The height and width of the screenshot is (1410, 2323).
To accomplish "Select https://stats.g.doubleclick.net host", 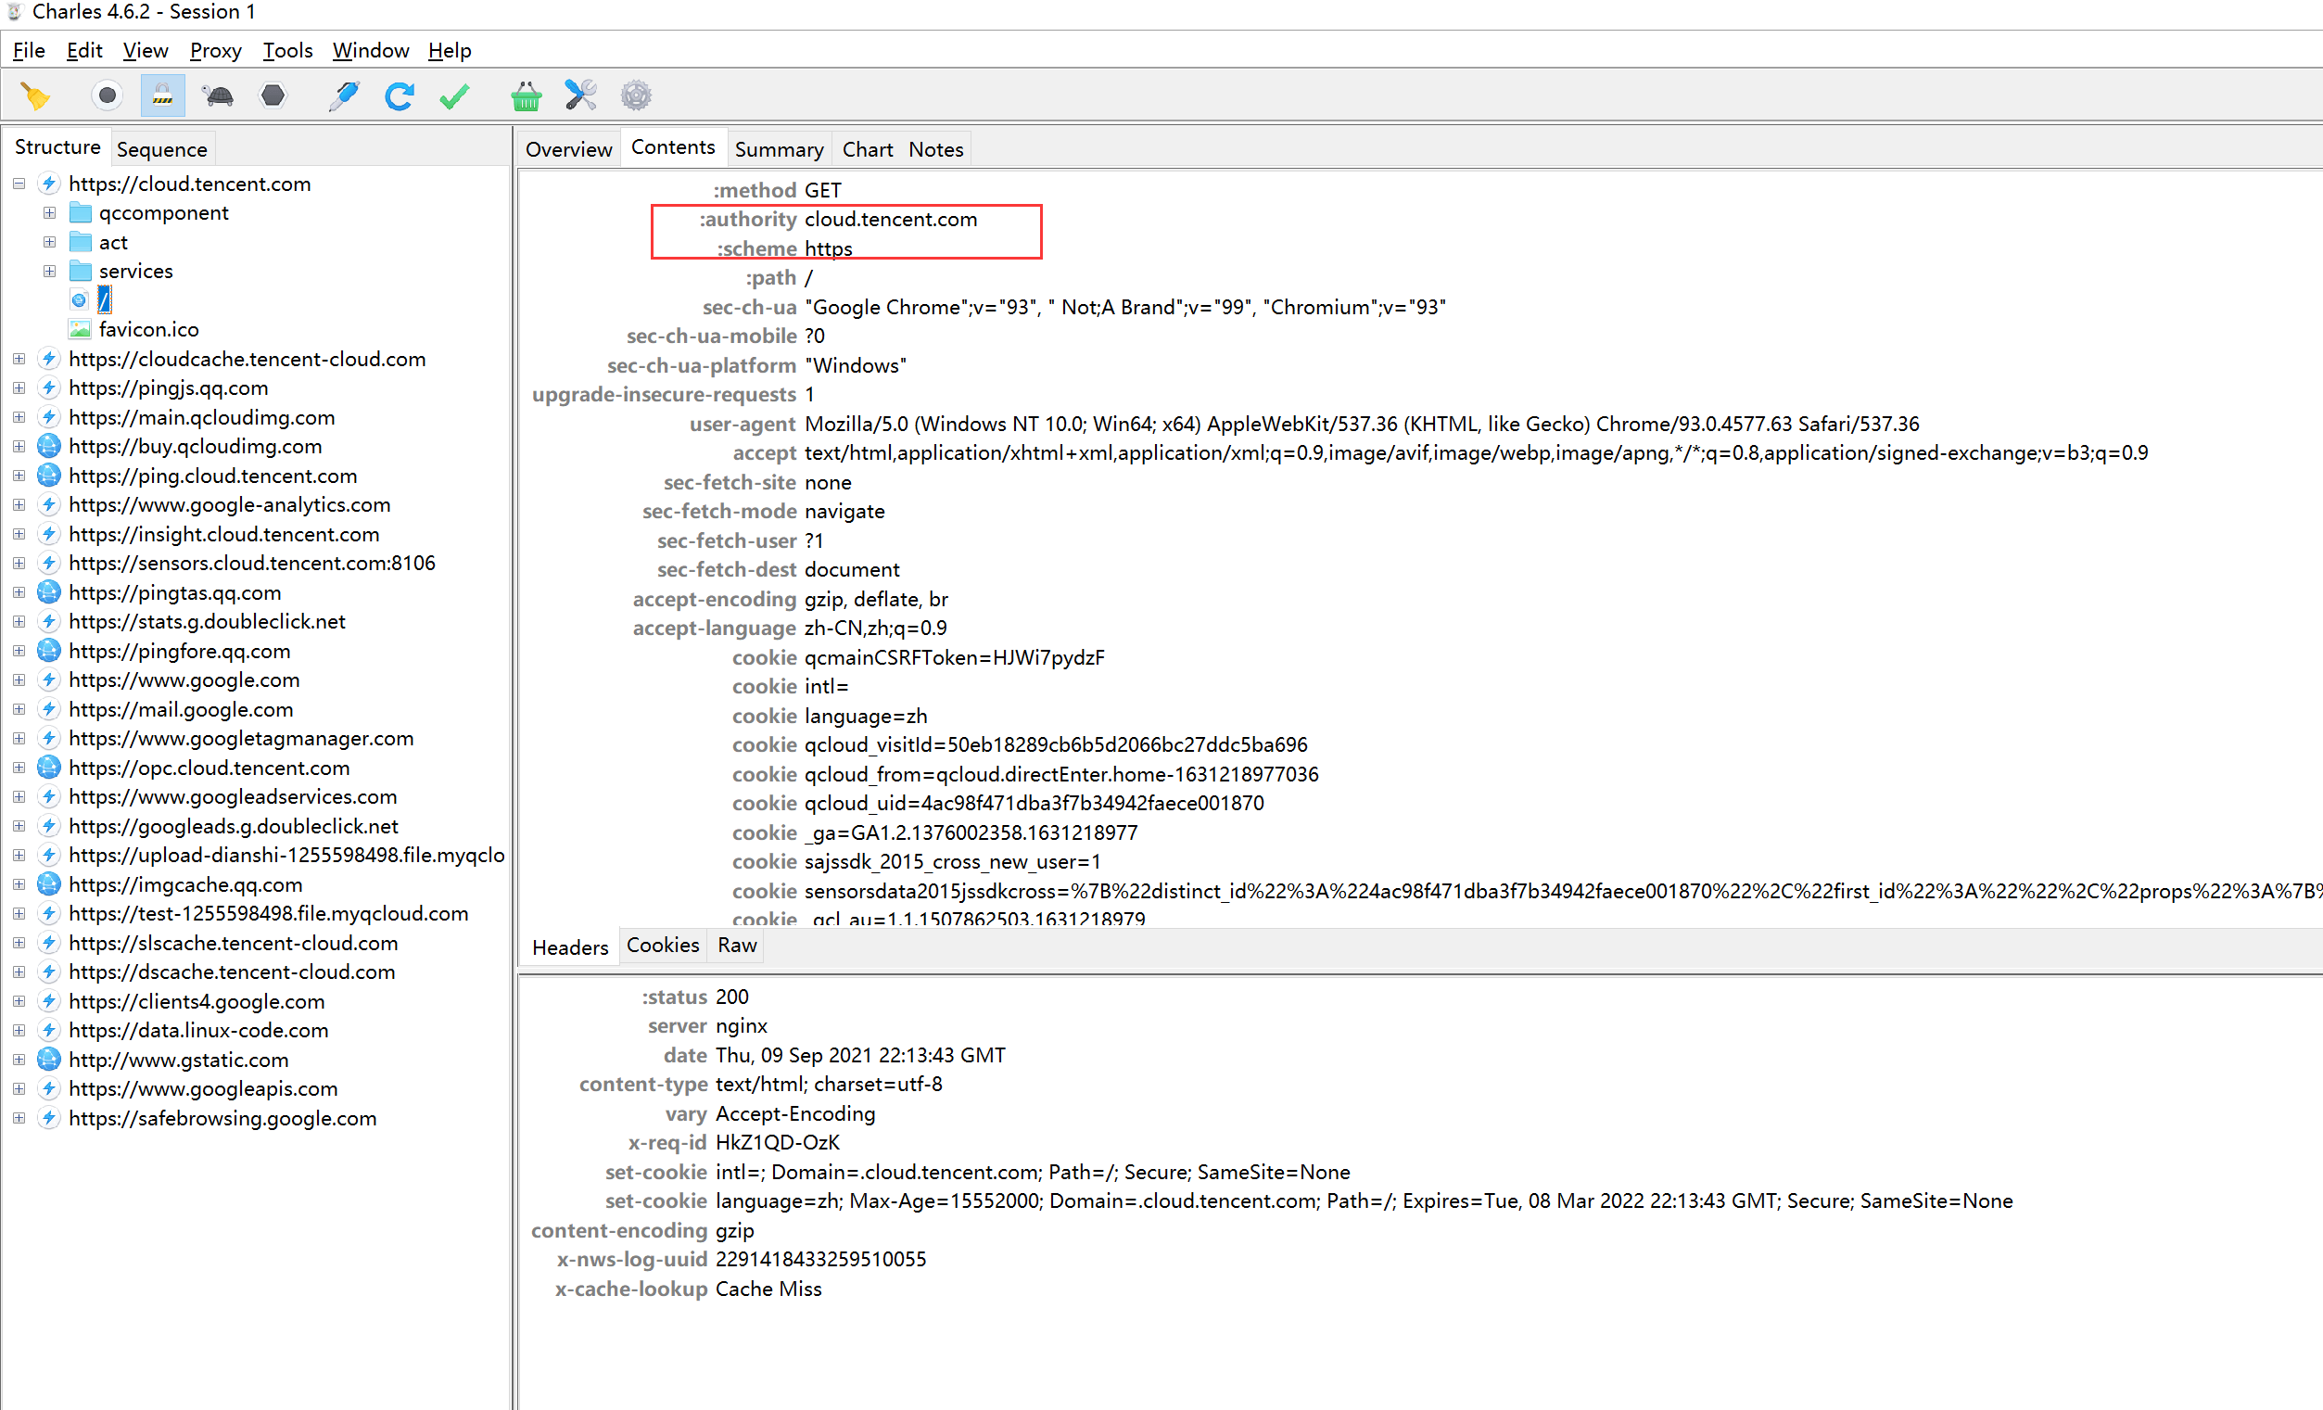I will pos(207,622).
